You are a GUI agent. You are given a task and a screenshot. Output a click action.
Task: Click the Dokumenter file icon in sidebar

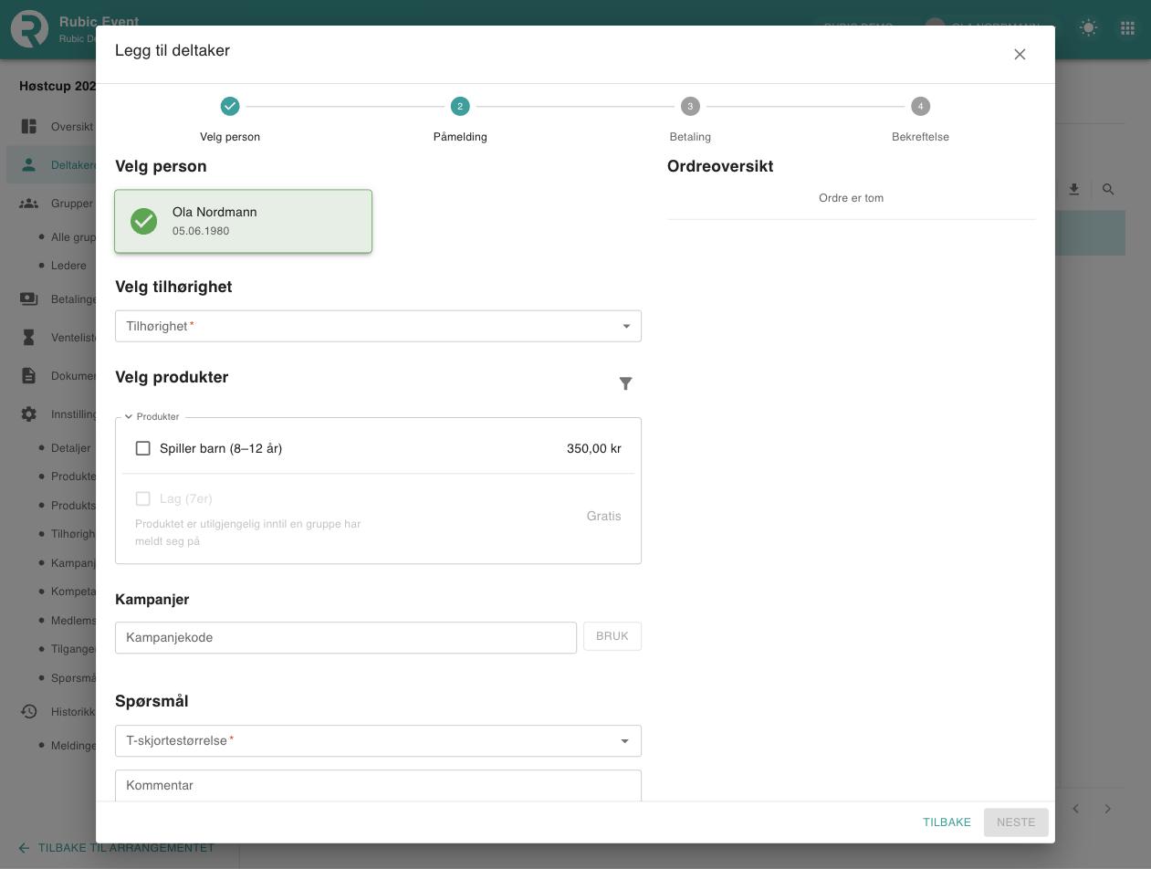29,376
